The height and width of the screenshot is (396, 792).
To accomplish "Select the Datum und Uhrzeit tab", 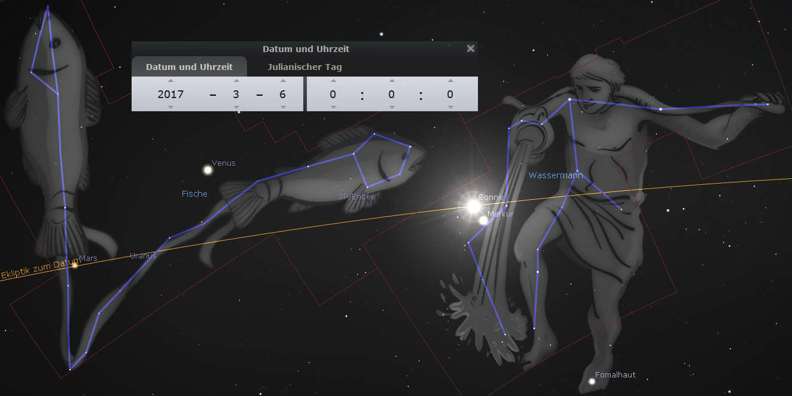I will tap(189, 67).
